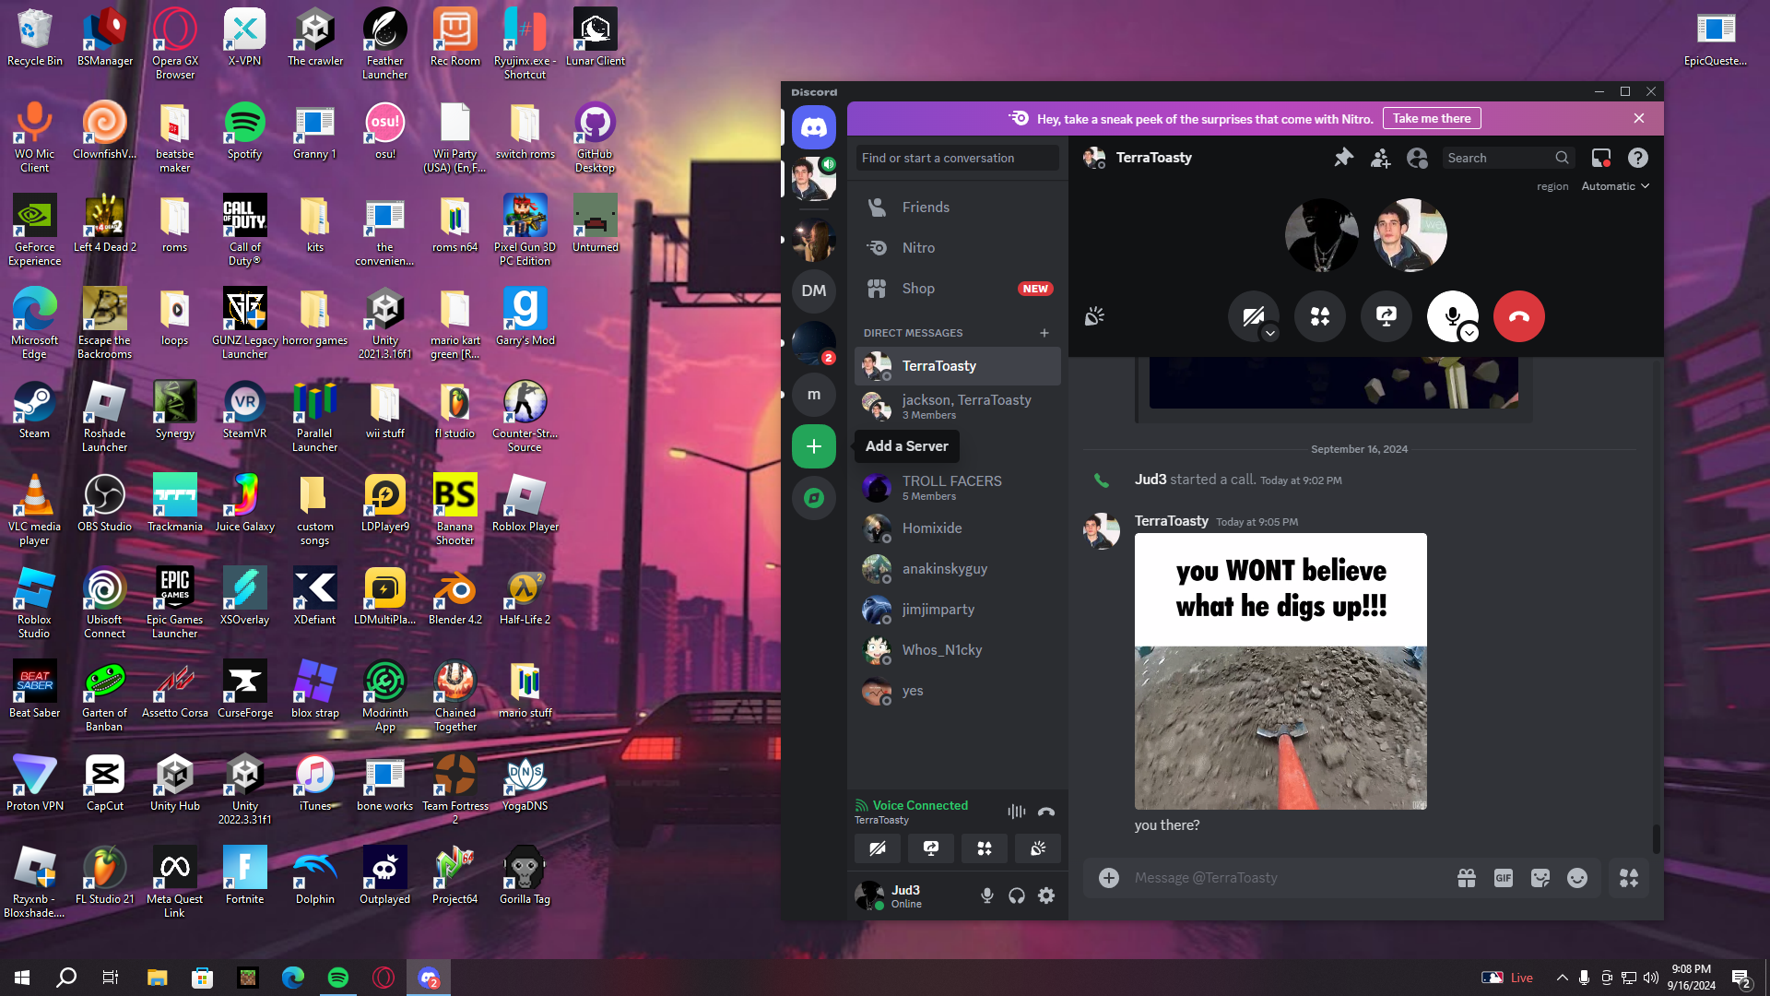The width and height of the screenshot is (1770, 996).
Task: Share screen button in voice panel
Action: coord(931,848)
